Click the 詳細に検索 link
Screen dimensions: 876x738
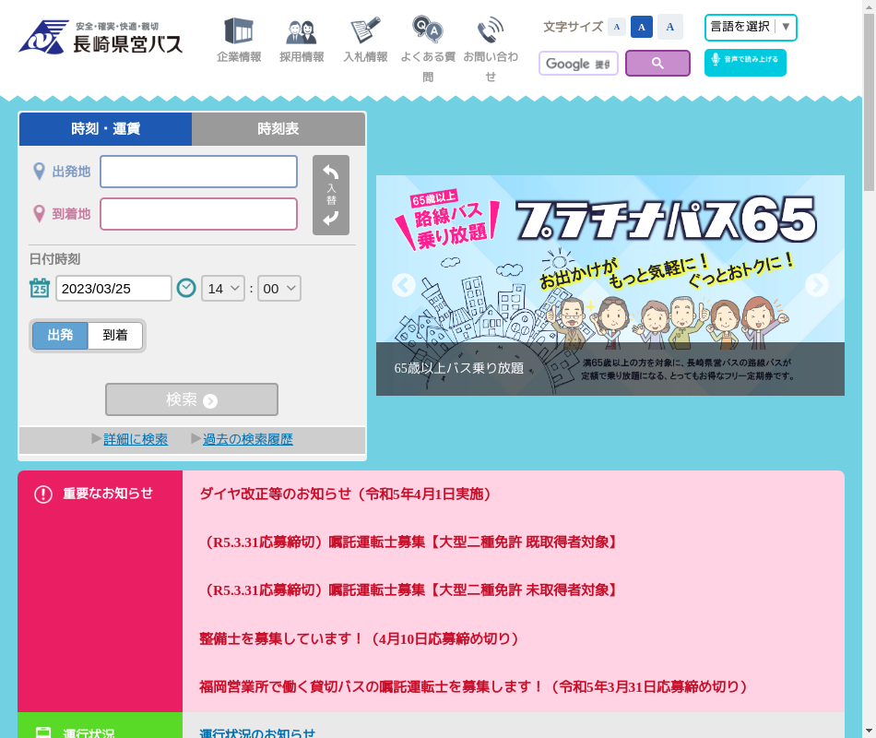coord(136,439)
